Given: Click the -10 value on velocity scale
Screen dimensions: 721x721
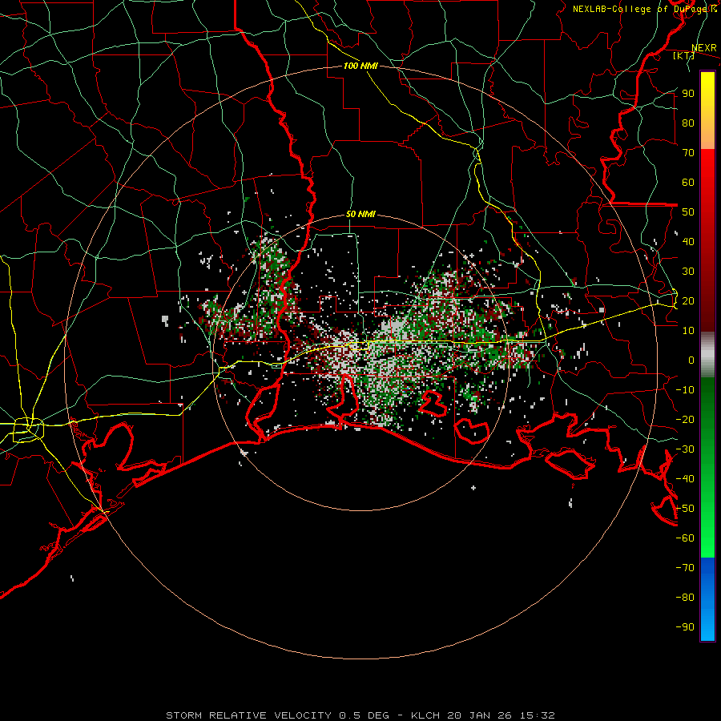Looking at the screenshot, I should tap(685, 390).
